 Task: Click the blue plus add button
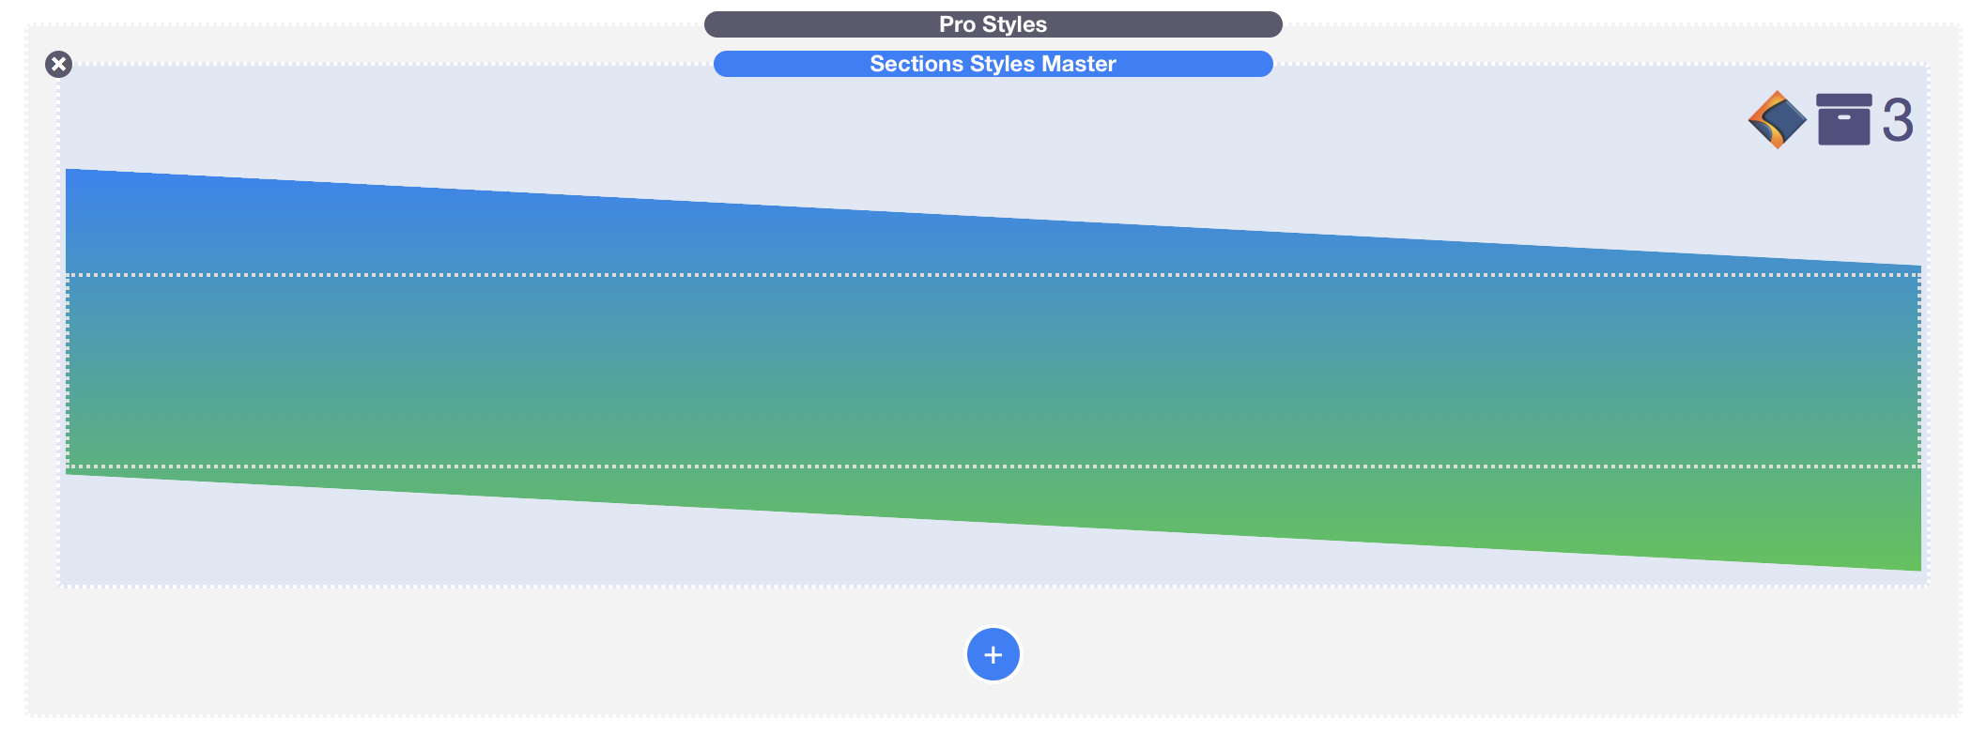993,654
